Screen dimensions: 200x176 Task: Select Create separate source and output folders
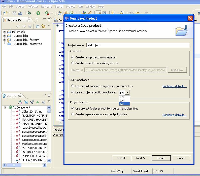point(73,114)
